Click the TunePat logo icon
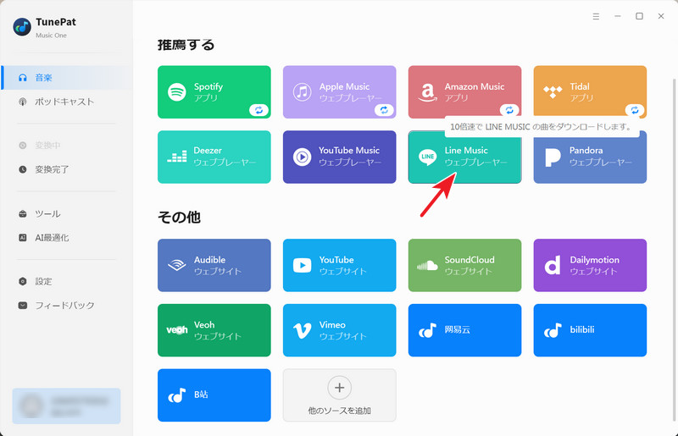The height and width of the screenshot is (436, 678). pyautogui.click(x=22, y=27)
